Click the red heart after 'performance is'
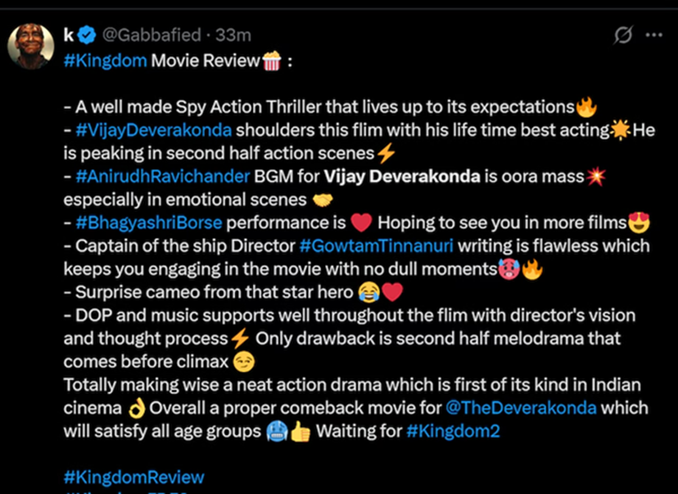This screenshot has height=494, width=678. (360, 223)
